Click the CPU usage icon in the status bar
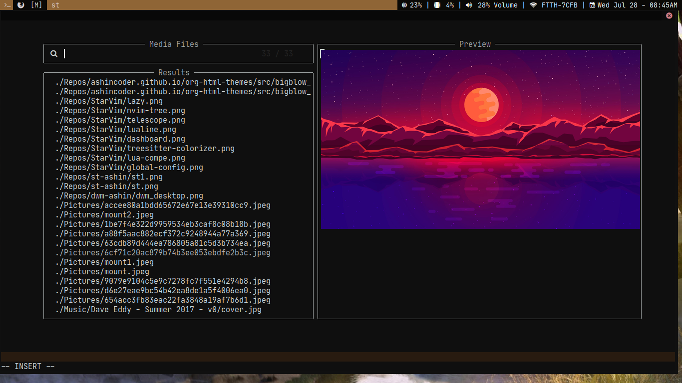Image resolution: width=682 pixels, height=383 pixels. [404, 5]
